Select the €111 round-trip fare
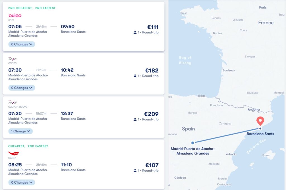The width and height of the screenshot is (286, 190). 153,27
